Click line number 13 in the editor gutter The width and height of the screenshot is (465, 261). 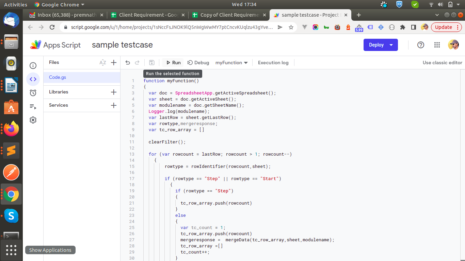coord(132,154)
